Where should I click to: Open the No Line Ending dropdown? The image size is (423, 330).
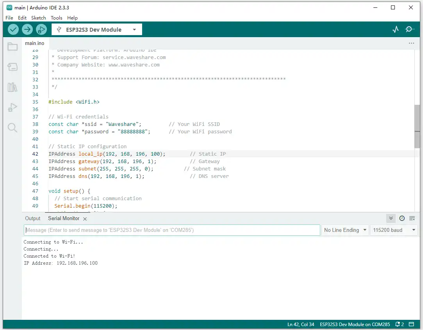tap(345, 230)
